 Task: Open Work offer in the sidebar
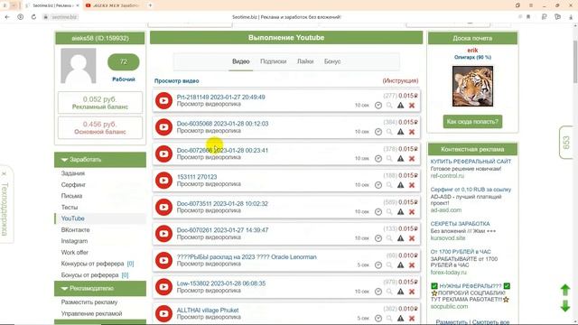(x=74, y=253)
